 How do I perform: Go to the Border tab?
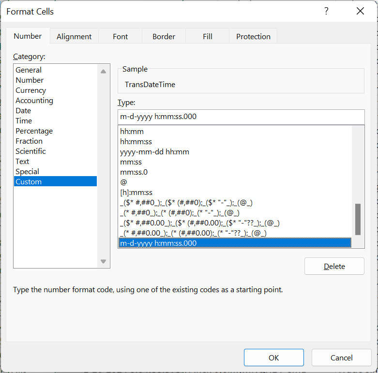(x=164, y=36)
